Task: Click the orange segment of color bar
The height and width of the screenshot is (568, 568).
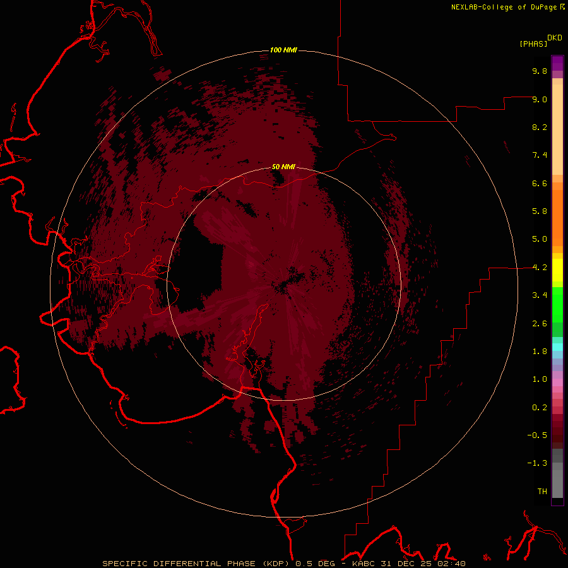Action: tap(557, 218)
